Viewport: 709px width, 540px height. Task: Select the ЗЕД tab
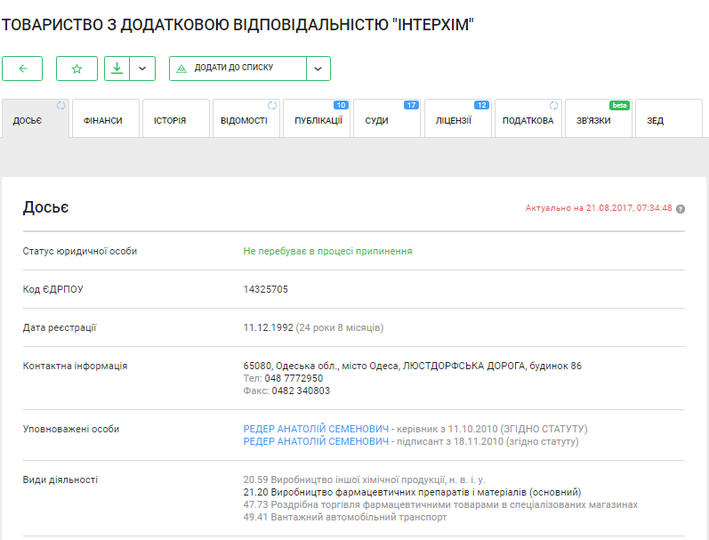(655, 121)
